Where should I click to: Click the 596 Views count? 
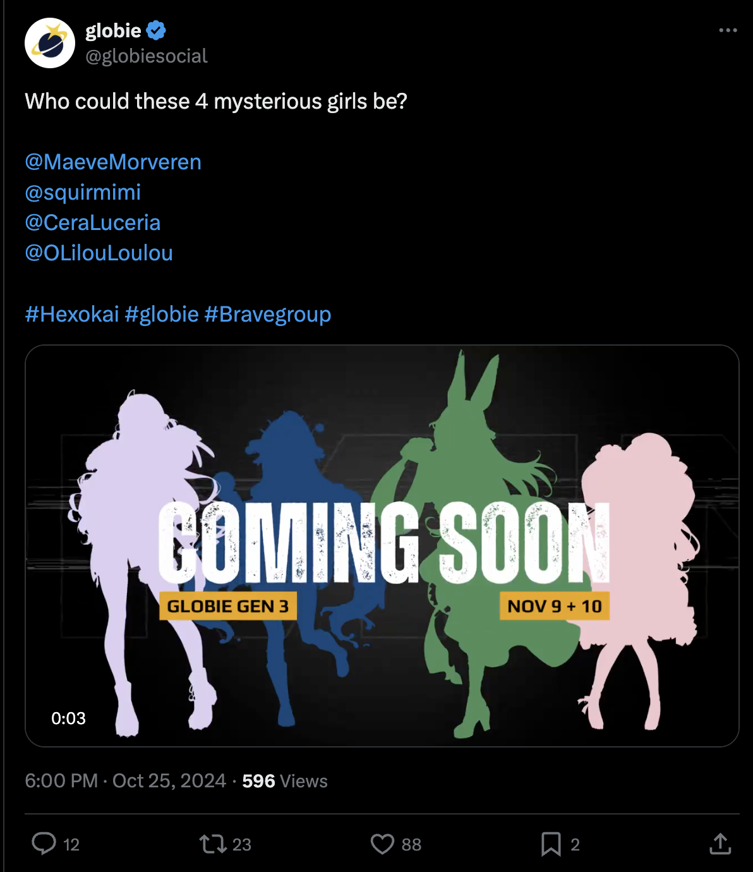coord(285,781)
